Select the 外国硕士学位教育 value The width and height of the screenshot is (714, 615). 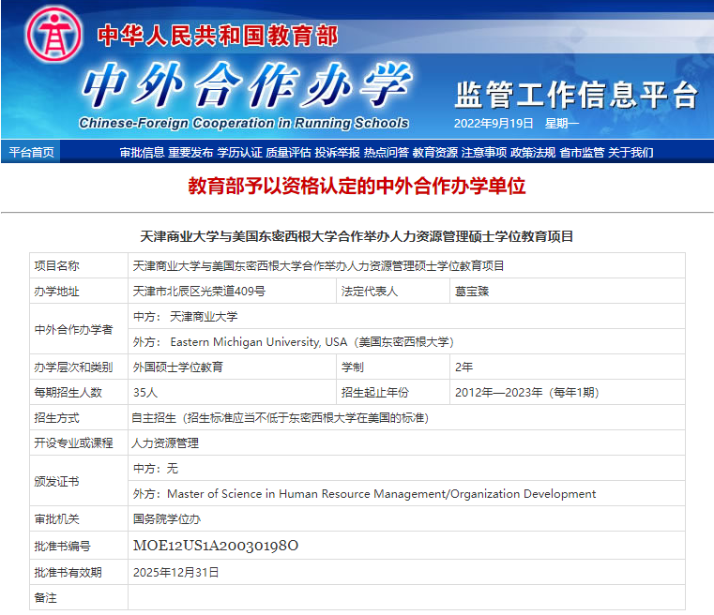pos(178,367)
